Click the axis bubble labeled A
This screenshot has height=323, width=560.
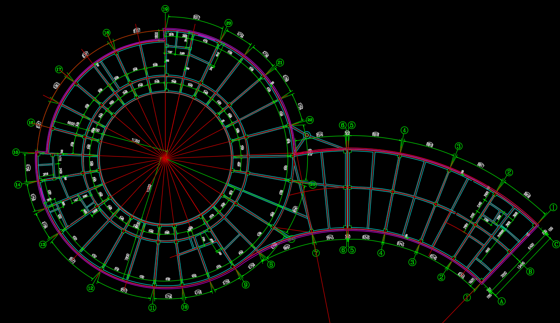click(x=501, y=301)
